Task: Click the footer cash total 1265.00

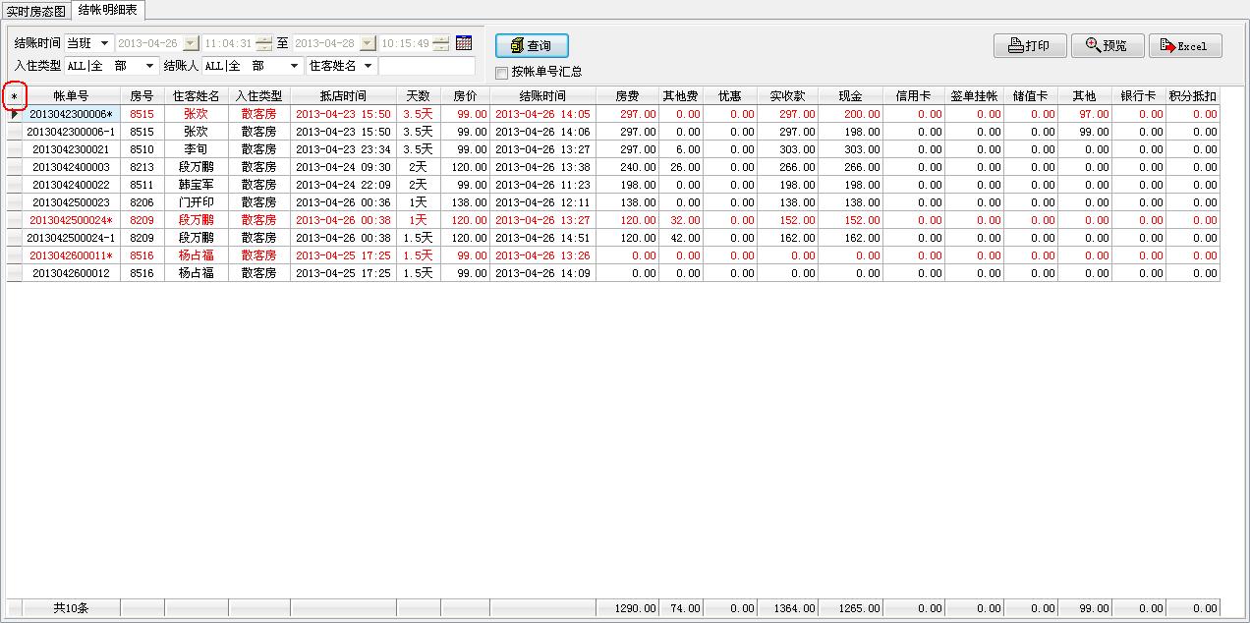Action: [x=850, y=608]
